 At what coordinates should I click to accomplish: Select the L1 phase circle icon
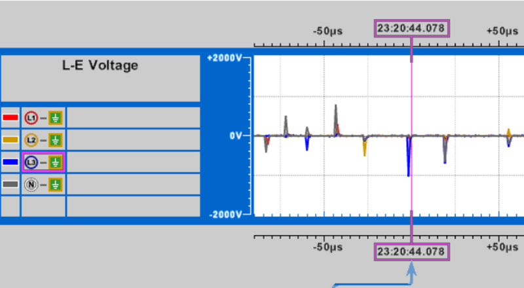(x=31, y=118)
